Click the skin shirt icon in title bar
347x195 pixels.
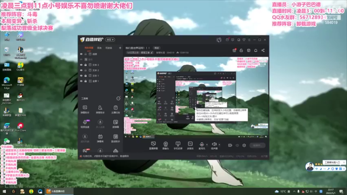pyautogui.click(x=244, y=40)
